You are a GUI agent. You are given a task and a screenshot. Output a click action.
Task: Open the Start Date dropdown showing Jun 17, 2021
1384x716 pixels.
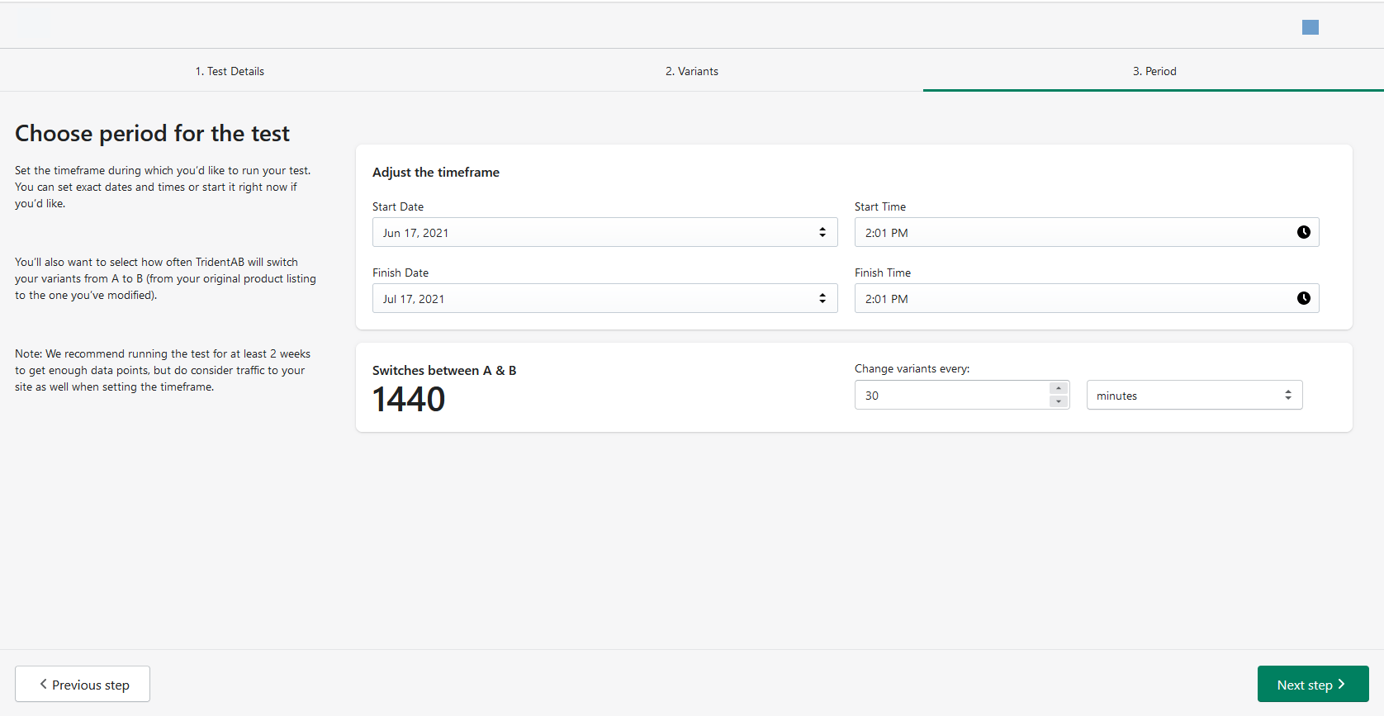(x=595, y=232)
